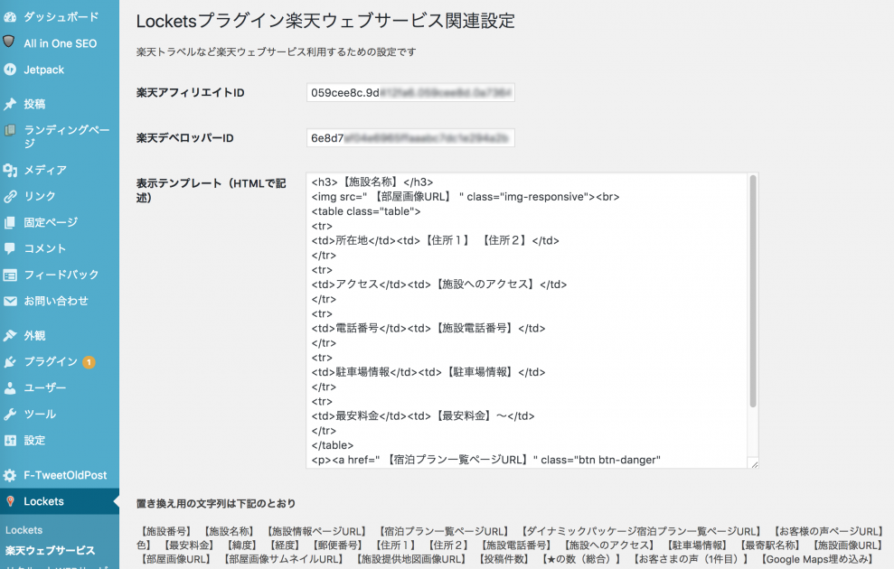
Task: Select フィードバック in the sidebar
Action: point(60,275)
